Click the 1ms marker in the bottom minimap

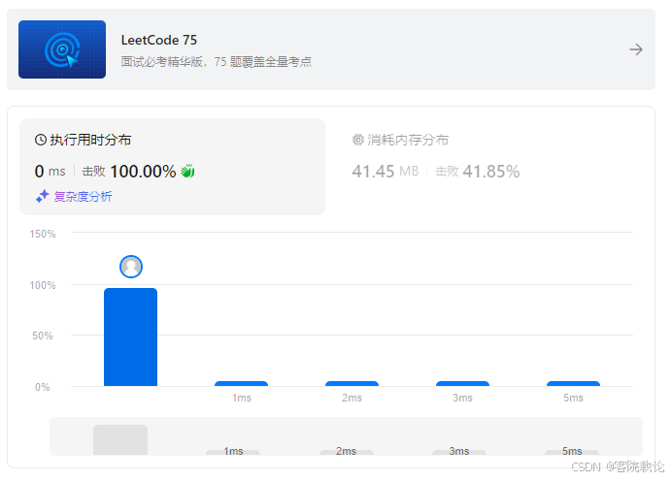coord(233,451)
